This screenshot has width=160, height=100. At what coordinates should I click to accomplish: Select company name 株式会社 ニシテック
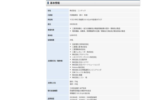(78, 10)
